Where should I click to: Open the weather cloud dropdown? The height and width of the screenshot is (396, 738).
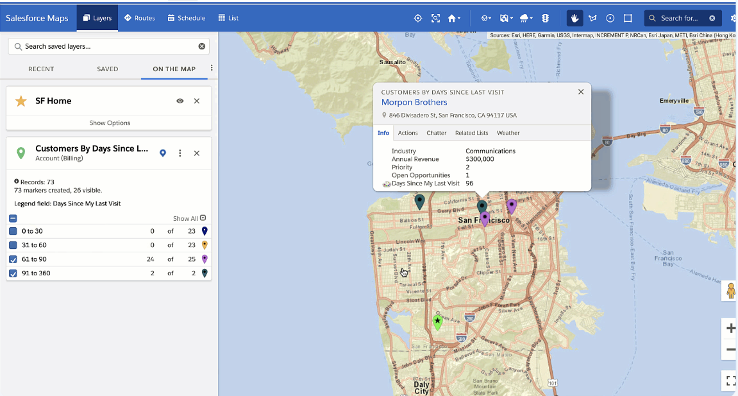(526, 18)
